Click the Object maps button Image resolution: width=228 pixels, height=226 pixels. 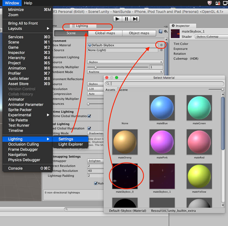(139, 33)
